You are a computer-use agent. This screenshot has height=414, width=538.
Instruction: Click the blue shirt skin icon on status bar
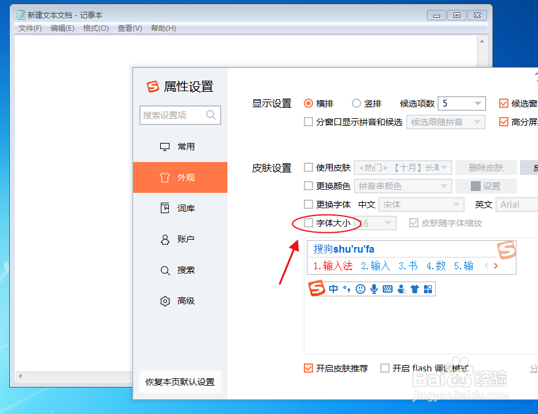pos(415,289)
